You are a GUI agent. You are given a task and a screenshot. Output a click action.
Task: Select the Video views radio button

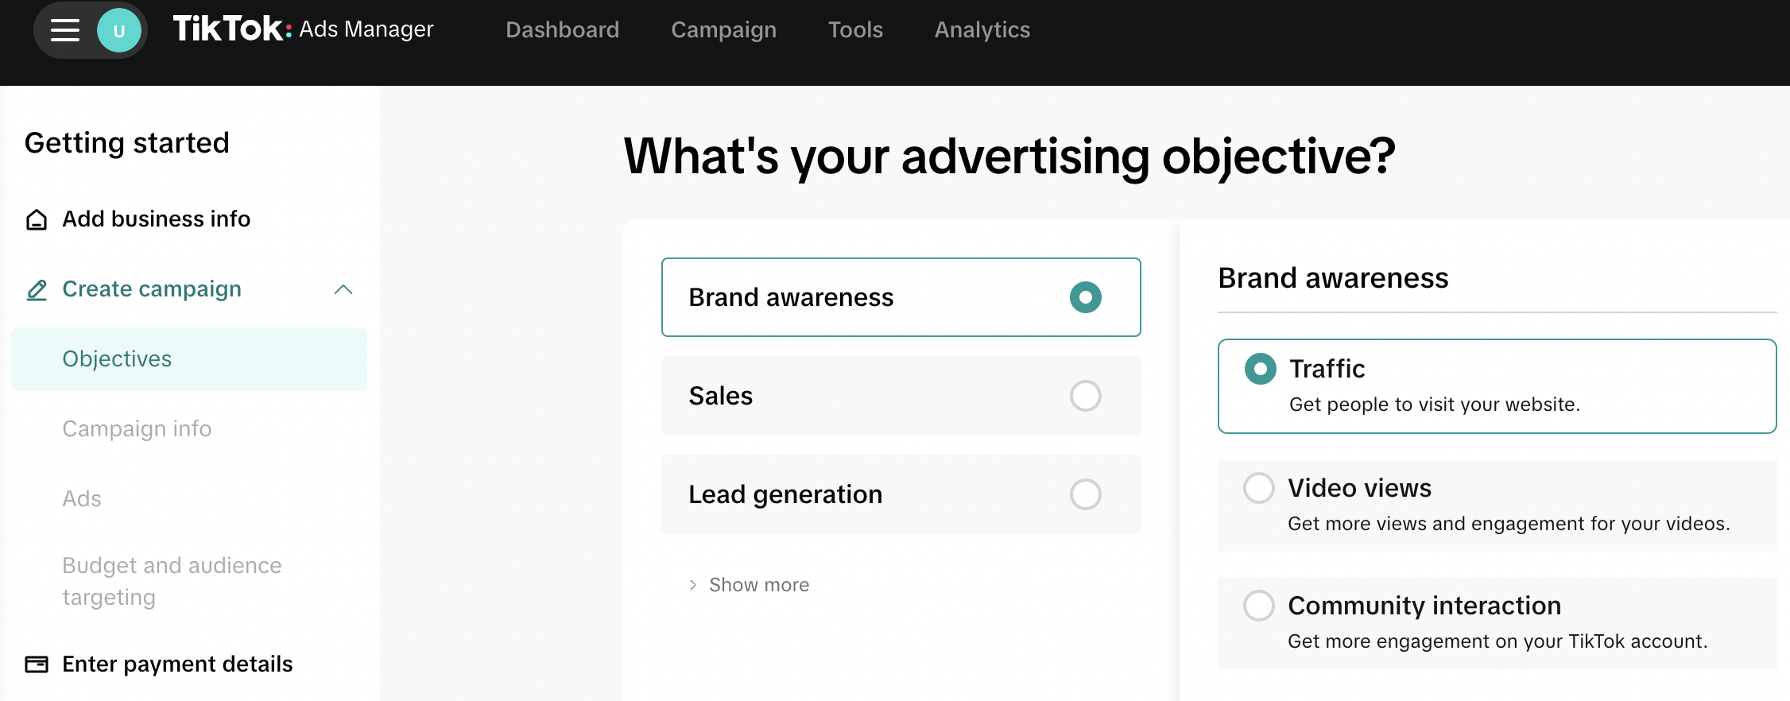[1259, 488]
